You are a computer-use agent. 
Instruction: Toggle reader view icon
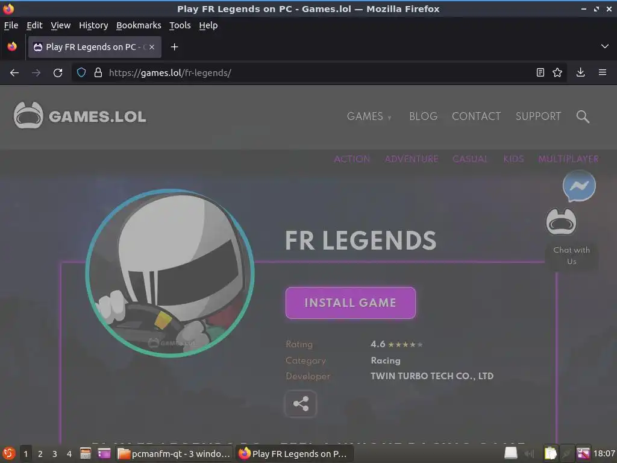point(540,72)
